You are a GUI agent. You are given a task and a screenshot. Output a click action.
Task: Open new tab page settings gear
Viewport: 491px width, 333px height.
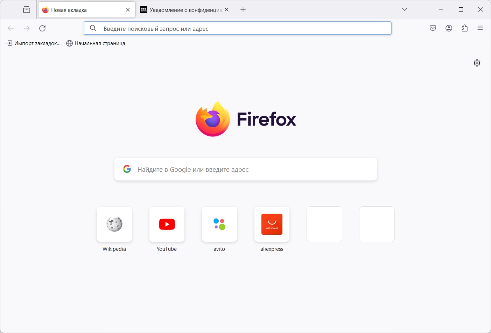pos(477,63)
